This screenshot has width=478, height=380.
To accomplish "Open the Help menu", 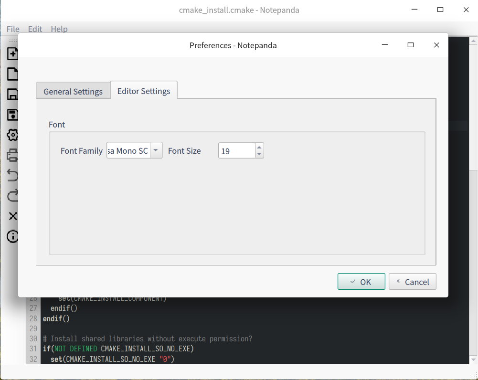I will coord(59,29).
